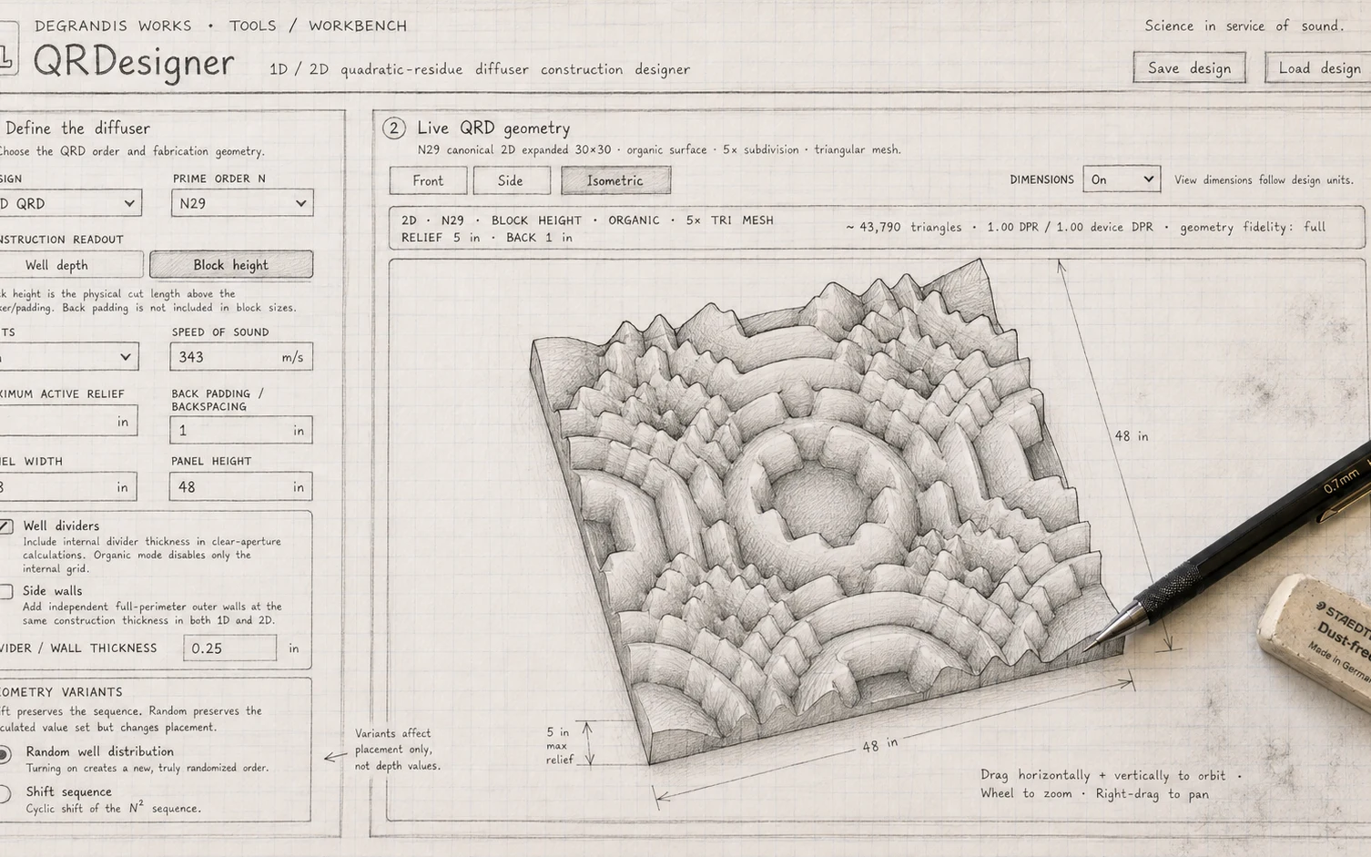The image size is (1371, 857).
Task: Enable the Side walls checkbox
Action: point(5,592)
